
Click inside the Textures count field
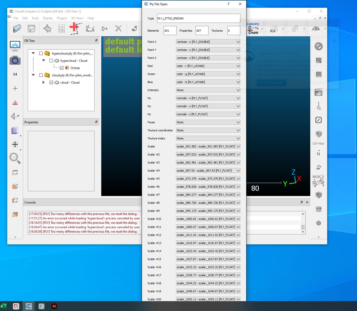[x=233, y=30]
